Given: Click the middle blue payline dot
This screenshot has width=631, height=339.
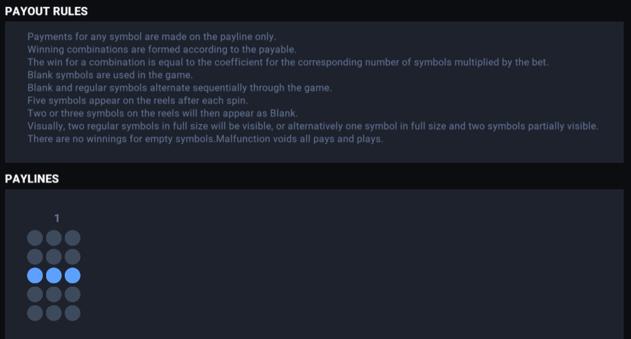Looking at the screenshot, I should tap(54, 275).
